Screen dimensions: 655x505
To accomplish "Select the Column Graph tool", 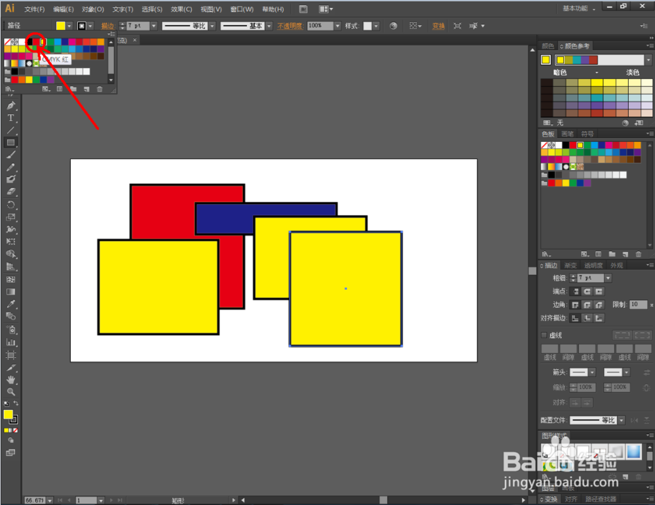I will pyautogui.click(x=11, y=343).
